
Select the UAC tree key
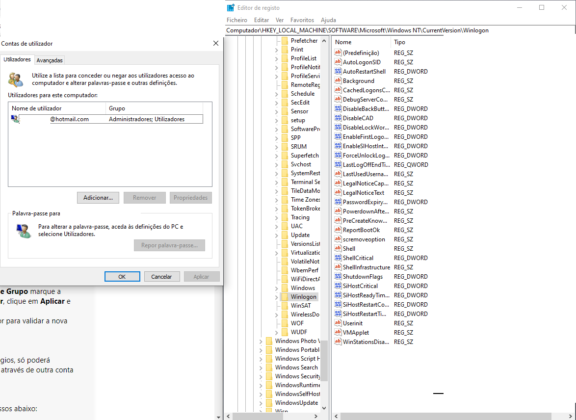tap(297, 226)
